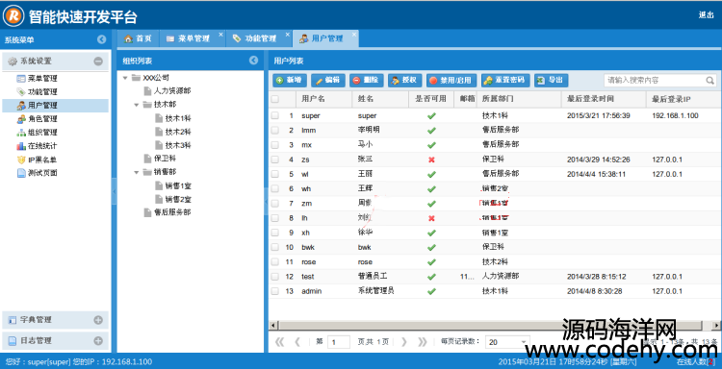Click the 编辑 edit pencil button
This screenshot has width=722, height=369.
[x=328, y=80]
